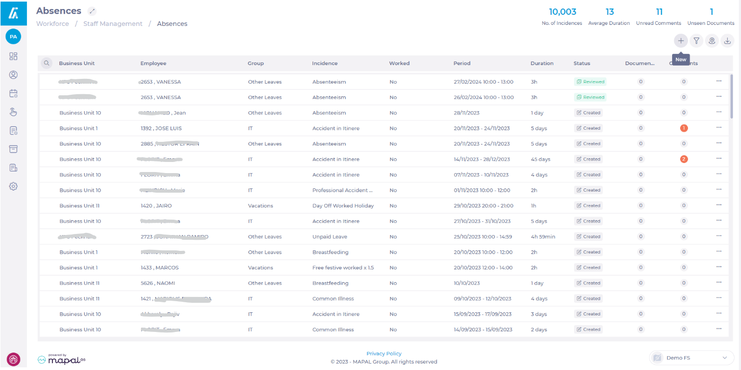Open the employee profile icon in the sidebar
Screen dimensions: 741x370
(x=13, y=75)
